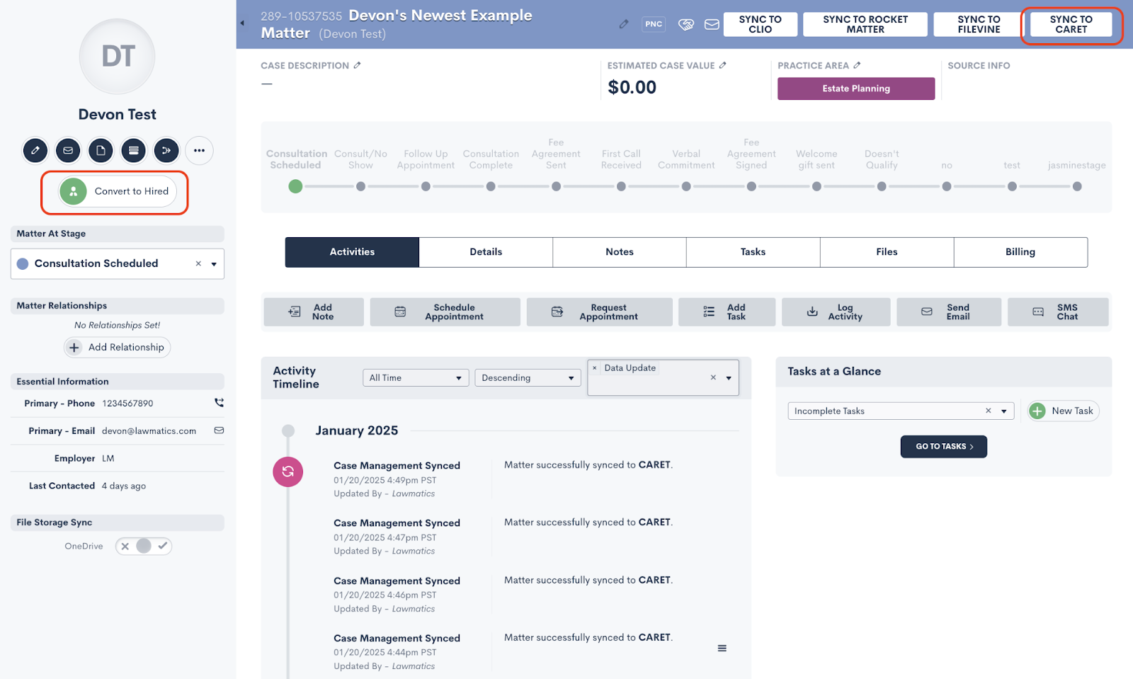Click Sync to Filevine button
This screenshot has width=1133, height=679.
[x=979, y=24]
